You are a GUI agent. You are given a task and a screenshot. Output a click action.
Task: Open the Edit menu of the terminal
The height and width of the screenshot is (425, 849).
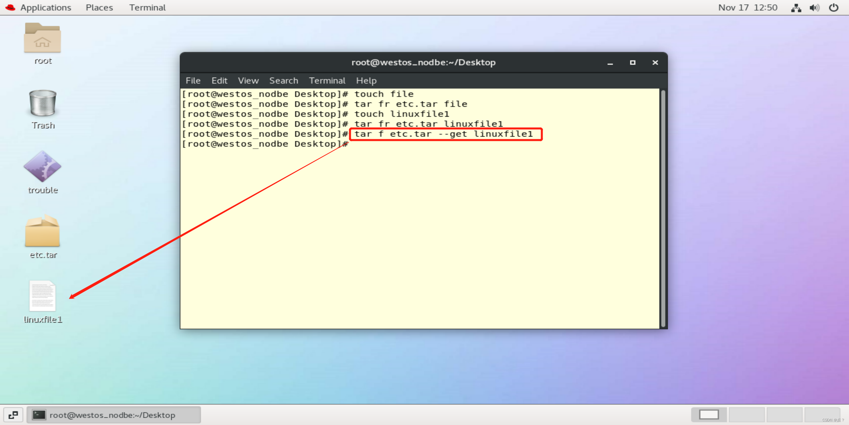point(219,81)
